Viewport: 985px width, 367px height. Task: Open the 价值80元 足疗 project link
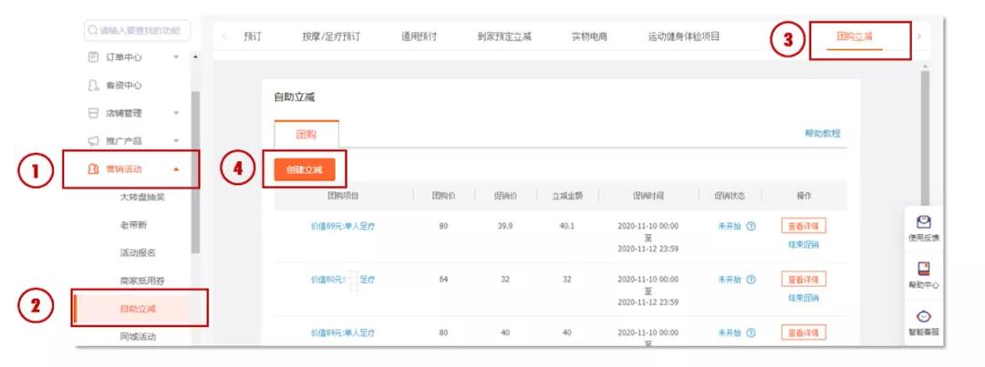[343, 280]
